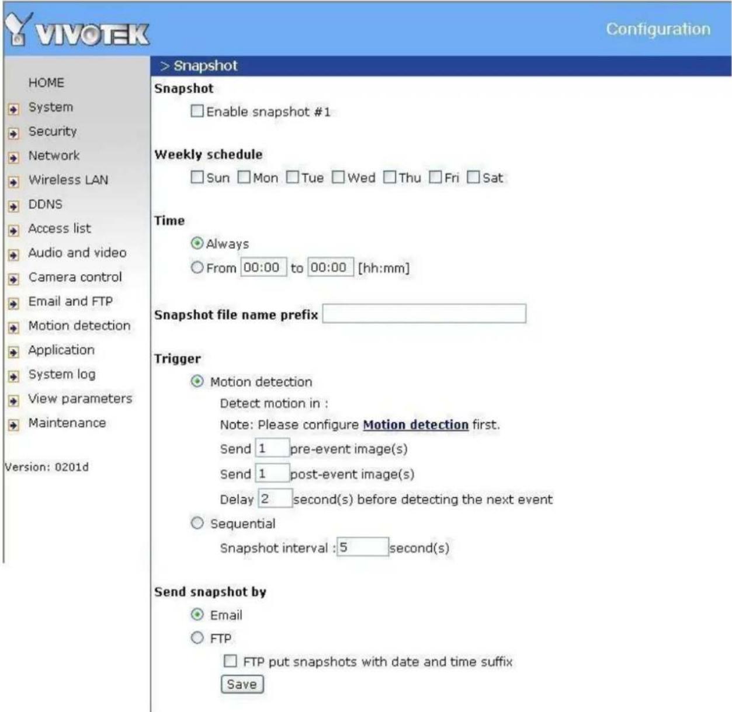
Task: Click the Delay seconds field
Action: (x=275, y=498)
